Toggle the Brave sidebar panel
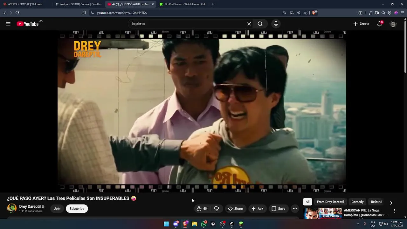The image size is (407, 229). pyautogui.click(x=360, y=13)
